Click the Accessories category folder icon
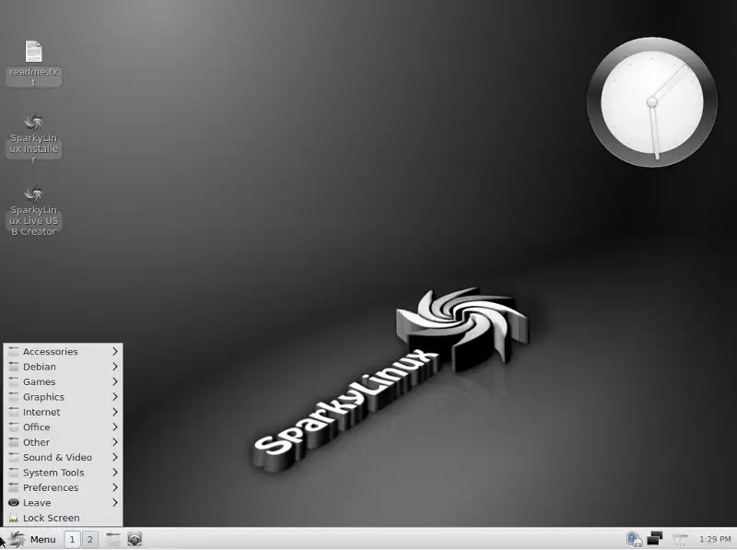 tap(14, 352)
